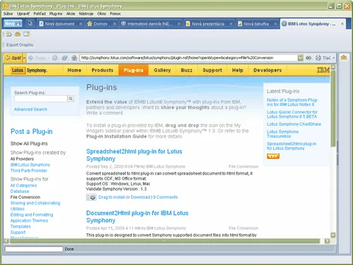This screenshot has width=353, height=265.
Task: Click the Post a Plug-in link
Action: pyautogui.click(x=32, y=132)
